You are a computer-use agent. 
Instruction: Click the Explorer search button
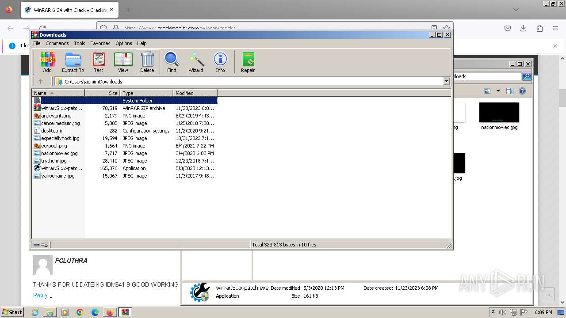[527, 76]
